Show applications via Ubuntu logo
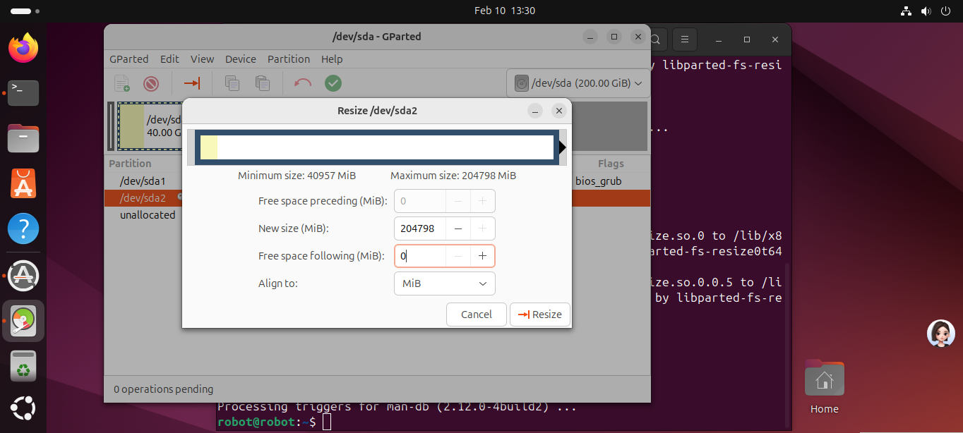 pos(23,410)
